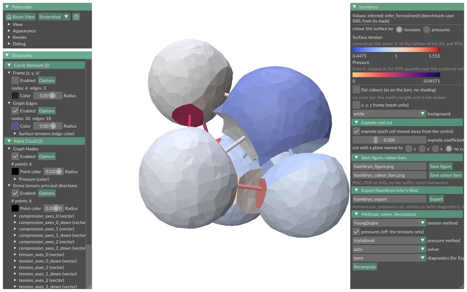Click the Save figure button
Screen dimensions: 467x292
441,166
